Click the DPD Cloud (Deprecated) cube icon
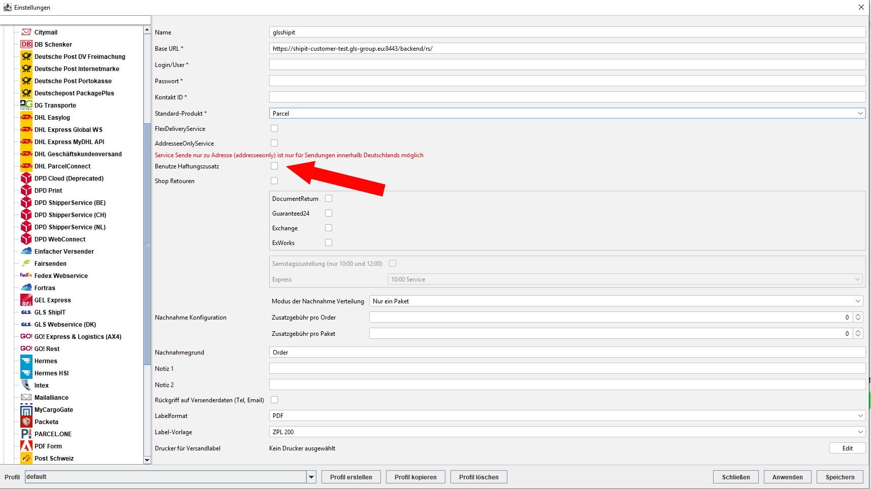Viewport: 871px width, 489px height. click(x=26, y=178)
